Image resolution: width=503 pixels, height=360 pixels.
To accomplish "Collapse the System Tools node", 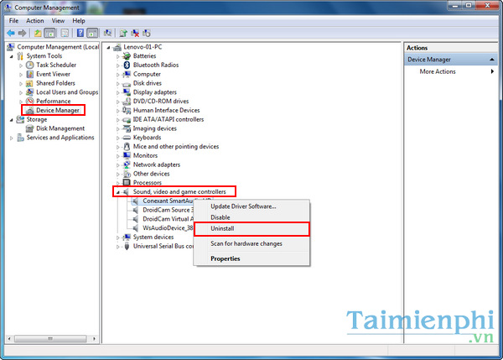I will (12, 56).
